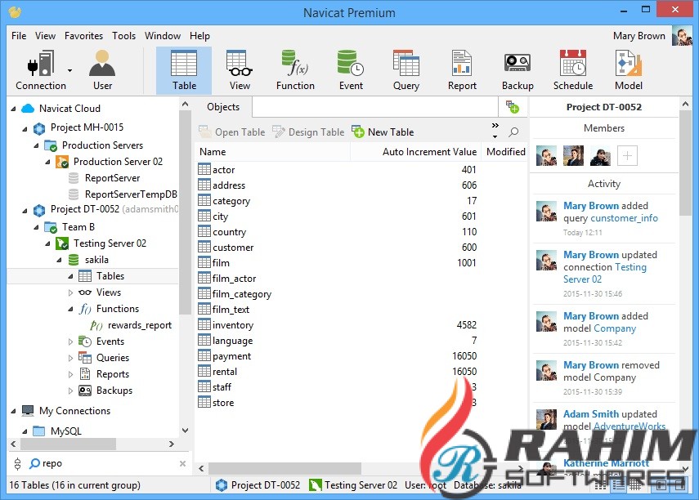Open the Tools menu
Image resolution: width=699 pixels, height=500 pixels.
point(123,36)
